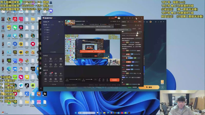The height and width of the screenshot is (115, 205).
Task: Dismiss the second grey notification banner
Action: tap(130, 30)
